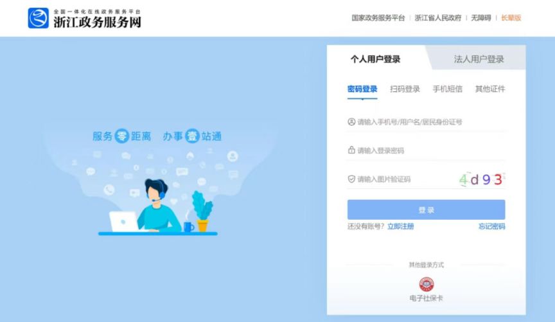Click the blue 登录 button

point(426,210)
